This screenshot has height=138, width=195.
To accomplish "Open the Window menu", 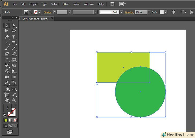I will tap(89, 4).
